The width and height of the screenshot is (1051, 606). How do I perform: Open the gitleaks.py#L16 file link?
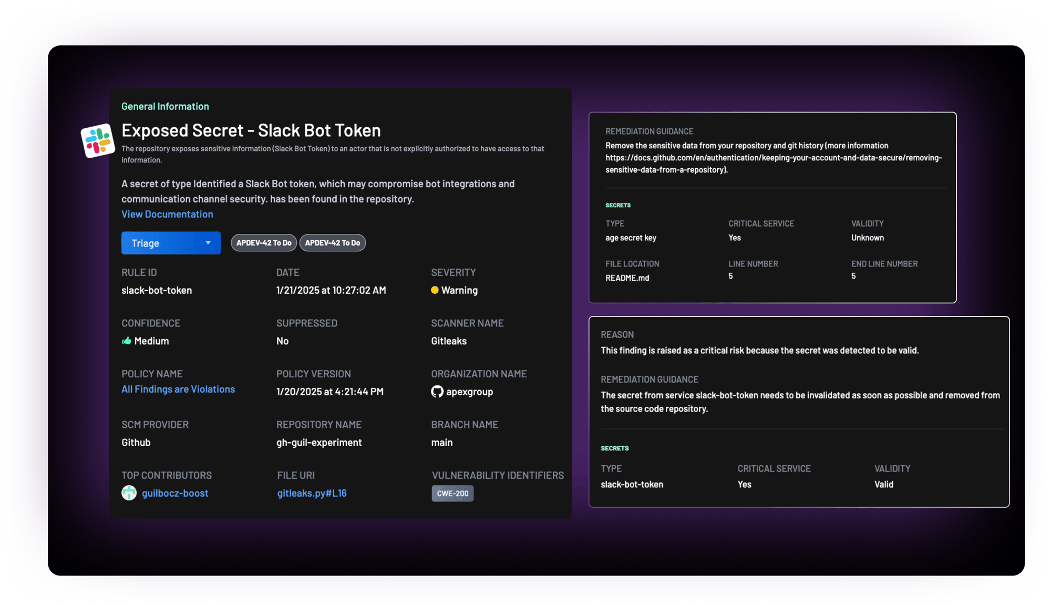[312, 493]
